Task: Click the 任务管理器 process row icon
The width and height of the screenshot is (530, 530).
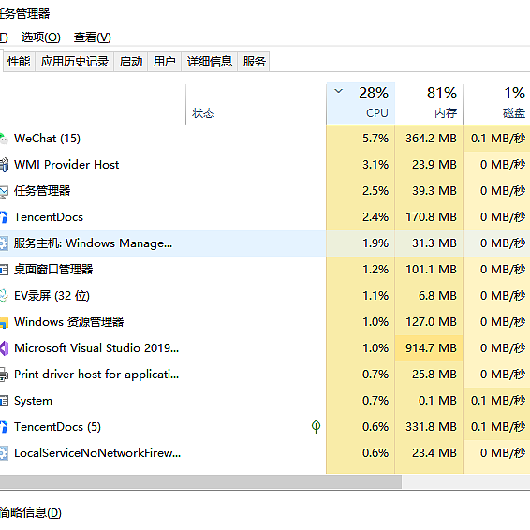Action: tap(4, 191)
